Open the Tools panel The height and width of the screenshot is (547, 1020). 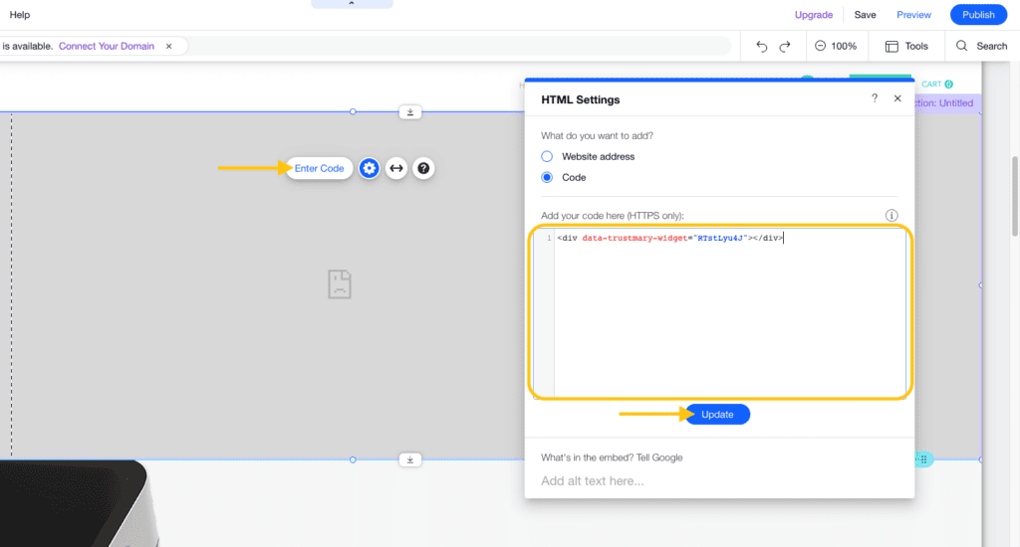pyautogui.click(x=906, y=46)
